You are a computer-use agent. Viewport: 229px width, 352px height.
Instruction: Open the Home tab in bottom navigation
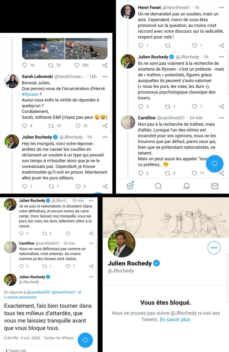(x=130, y=186)
